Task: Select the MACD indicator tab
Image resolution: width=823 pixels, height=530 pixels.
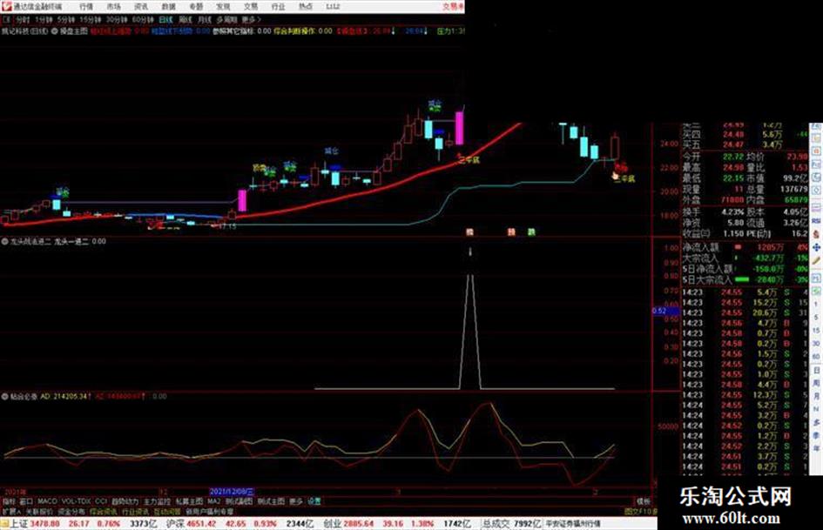Action: pyautogui.click(x=47, y=501)
